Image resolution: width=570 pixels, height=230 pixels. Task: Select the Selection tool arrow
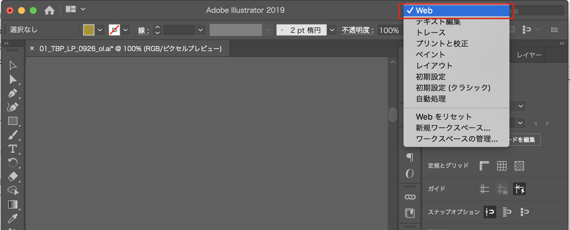tap(13, 65)
